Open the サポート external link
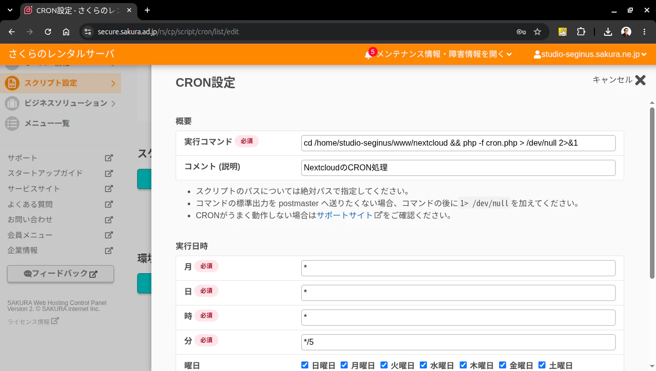Viewport: 656px width, 371px height. [60, 158]
